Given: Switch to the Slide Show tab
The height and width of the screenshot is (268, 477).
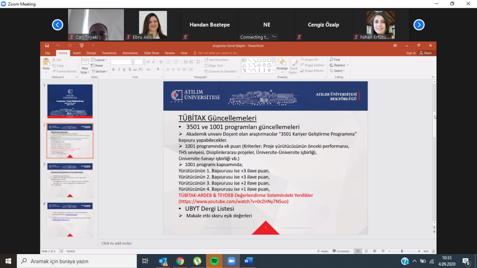Looking at the screenshot, I should (151, 53).
